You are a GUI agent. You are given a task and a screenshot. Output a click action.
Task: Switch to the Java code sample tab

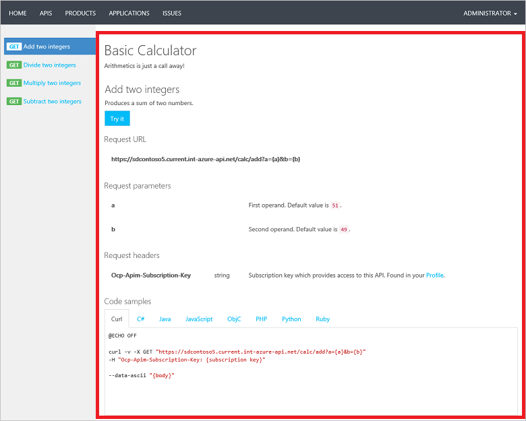165,319
